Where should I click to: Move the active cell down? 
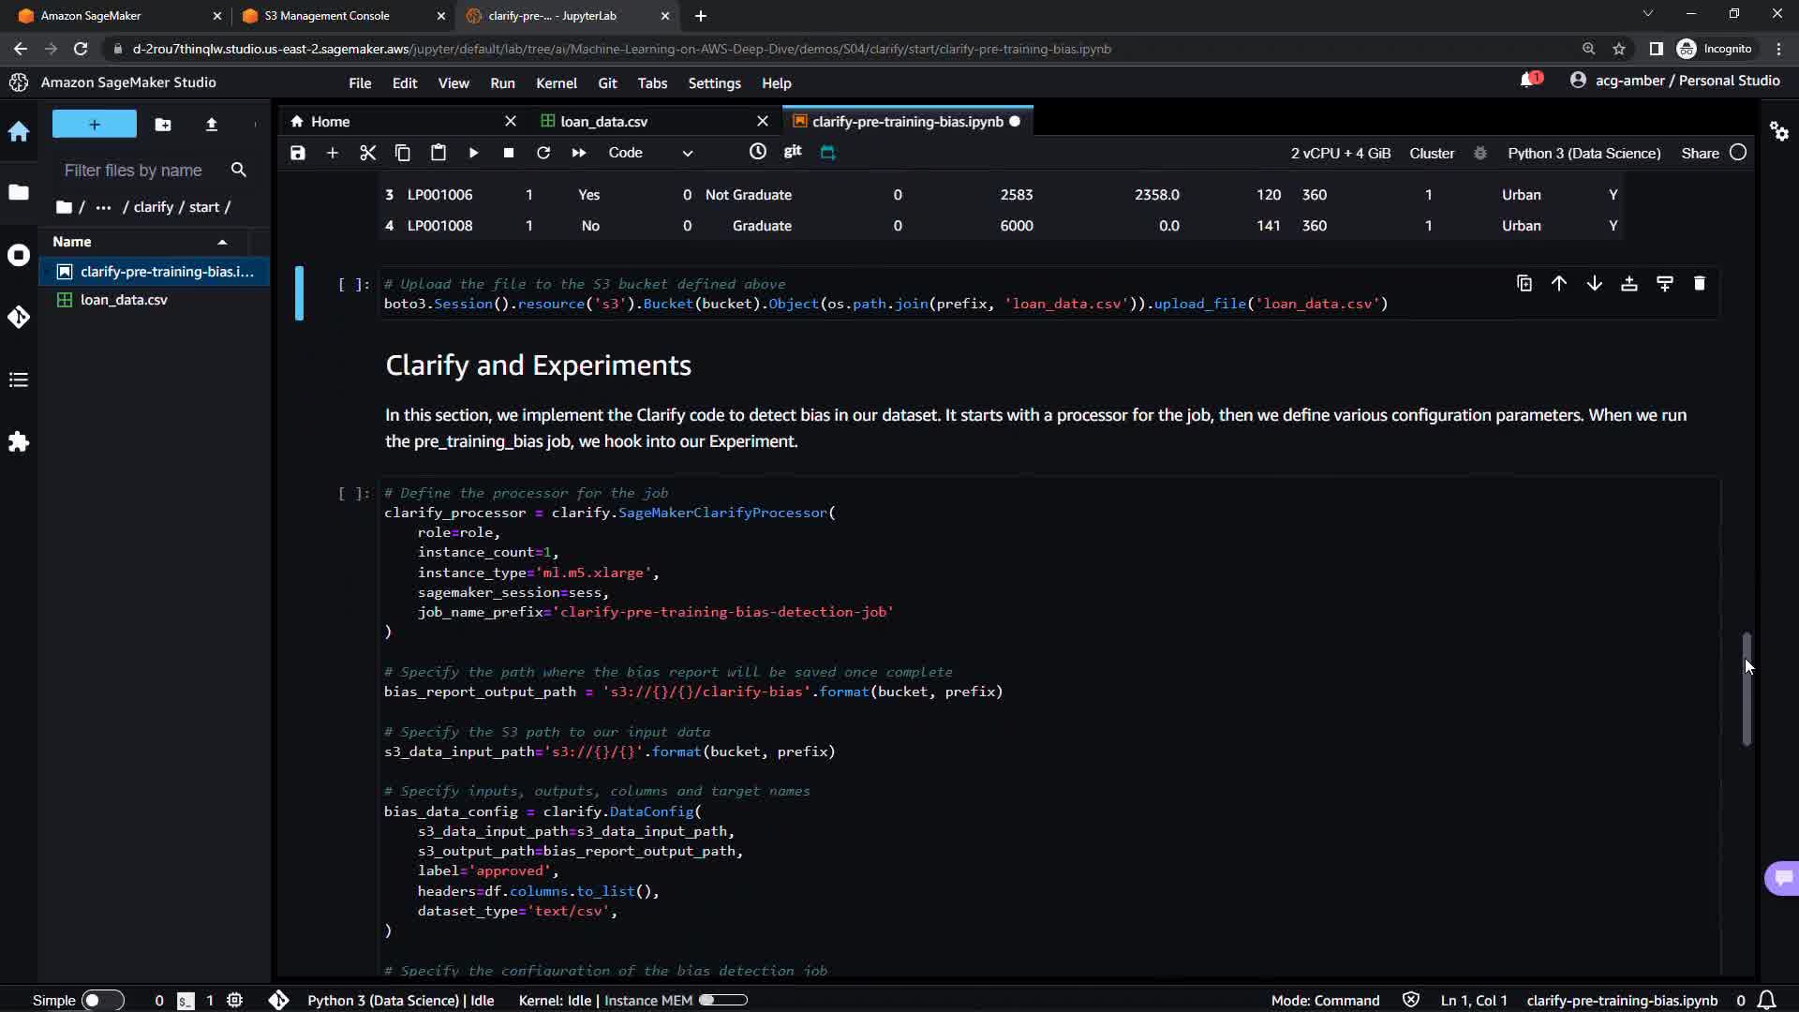click(x=1594, y=283)
